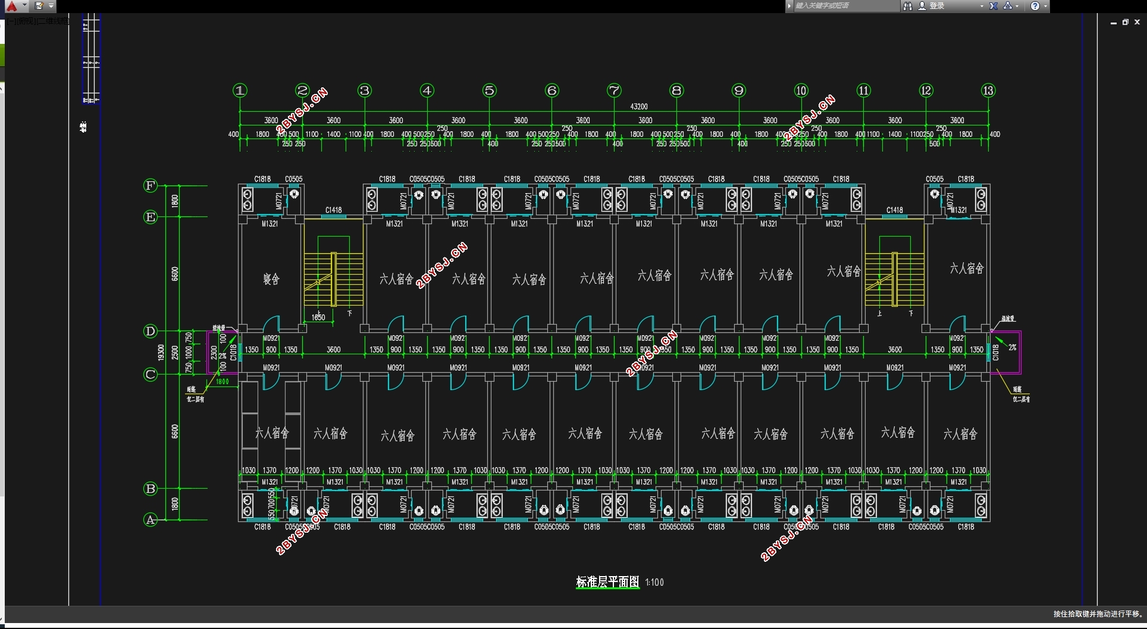Screen dimensions: 1147x629
Task: Click axis bubble F
Action: [x=151, y=185]
